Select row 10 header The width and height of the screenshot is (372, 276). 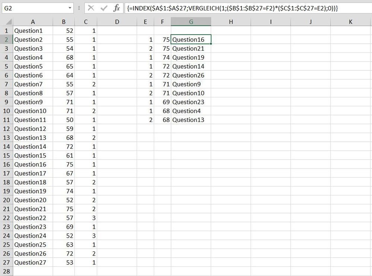tap(6, 111)
